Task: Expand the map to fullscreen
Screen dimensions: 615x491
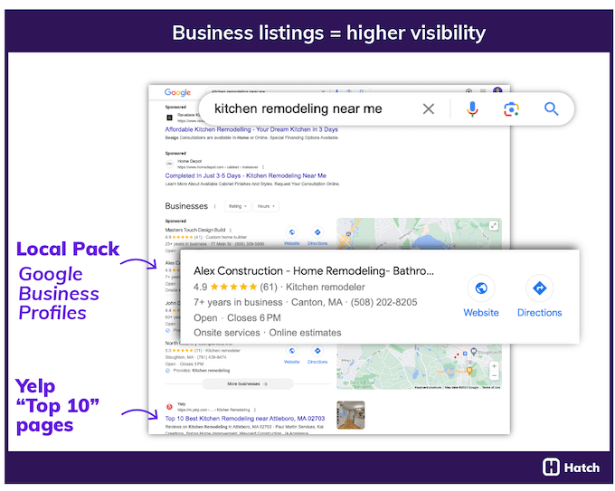Action: pyautogui.click(x=493, y=226)
